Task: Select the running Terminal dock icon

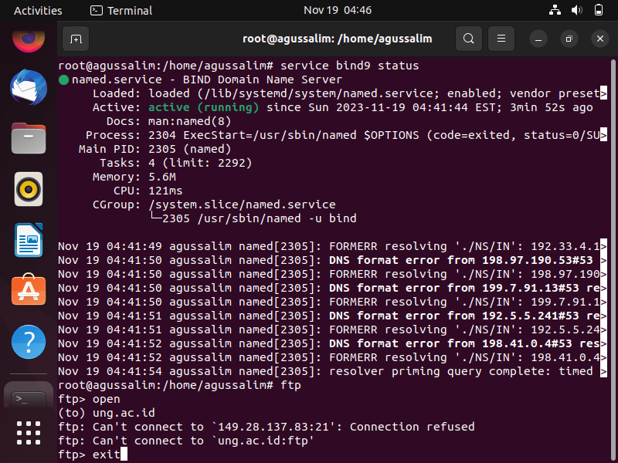Action: coord(29,397)
